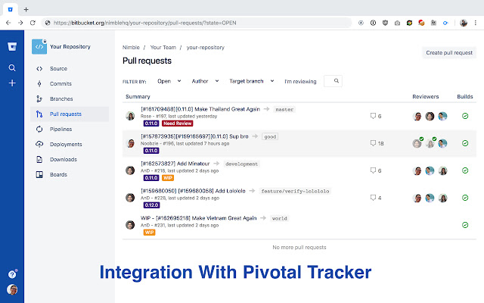484x303 pixels.
Task: Follow the Your Team breadcrumb link
Action: pos(163,47)
